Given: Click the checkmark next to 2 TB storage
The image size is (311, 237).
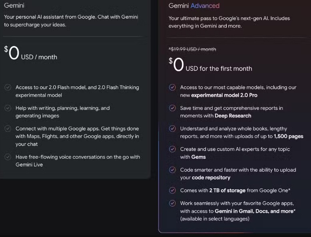Looking at the screenshot, I should (x=172, y=190).
